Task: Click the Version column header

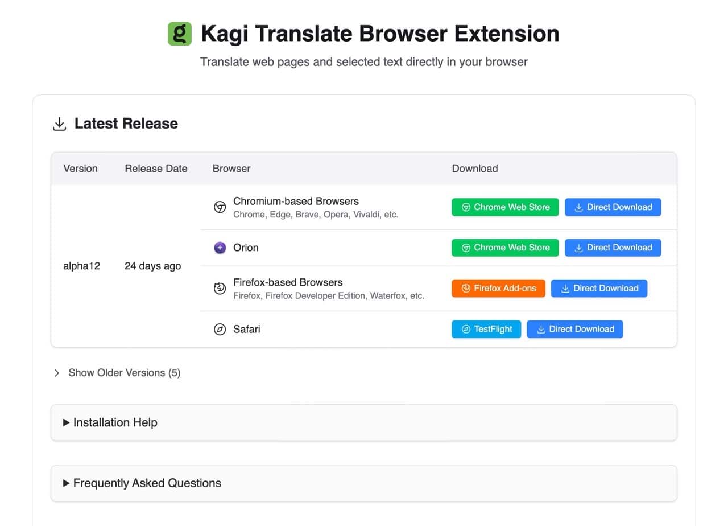Action: (x=80, y=169)
